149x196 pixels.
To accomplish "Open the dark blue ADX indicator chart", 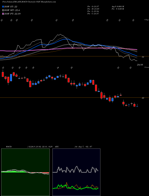I will coord(76,172).
